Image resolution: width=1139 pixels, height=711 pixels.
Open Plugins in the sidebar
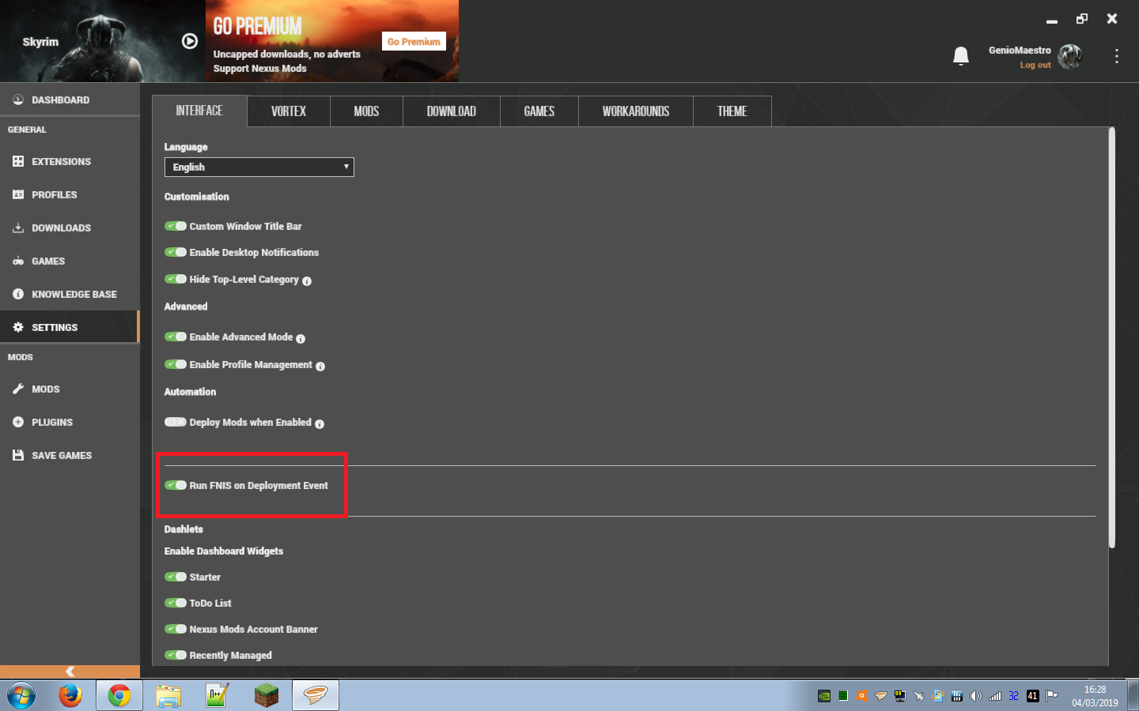70,422
